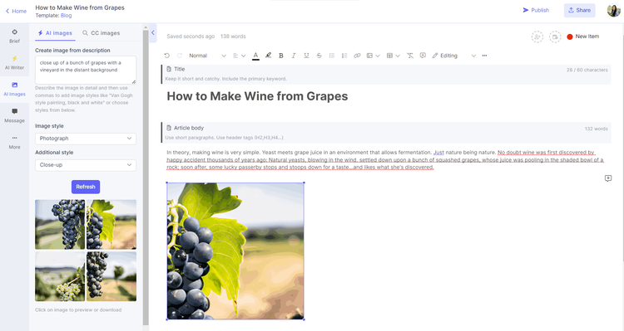This screenshot has height=331, width=624.
Task: Click the image description text field
Action: [x=86, y=70]
